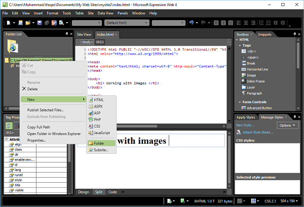Click the New Style link
The height and width of the screenshot is (207, 304).
pyautogui.click(x=245, y=125)
